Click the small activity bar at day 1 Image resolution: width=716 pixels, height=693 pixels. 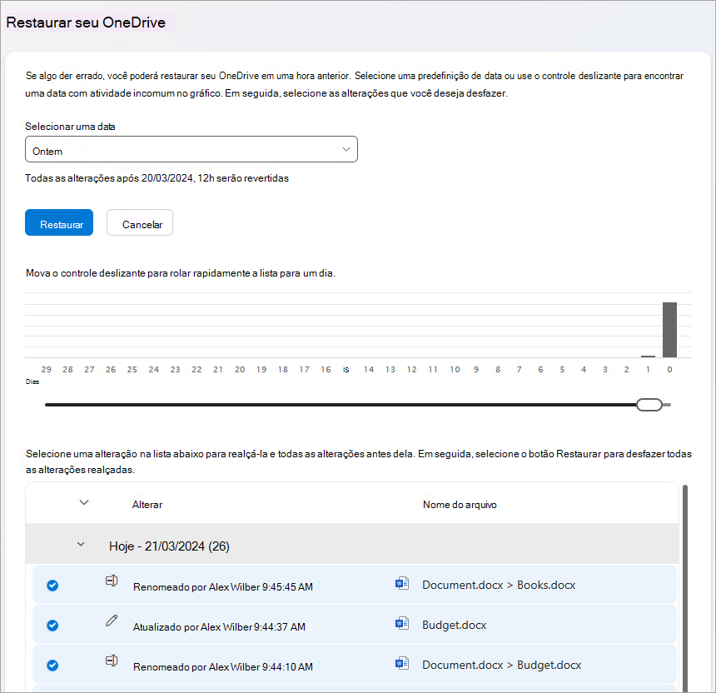coord(648,356)
